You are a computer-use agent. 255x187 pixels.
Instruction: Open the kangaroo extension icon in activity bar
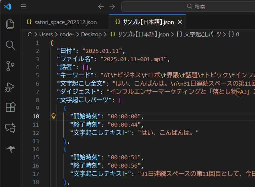click(10, 149)
